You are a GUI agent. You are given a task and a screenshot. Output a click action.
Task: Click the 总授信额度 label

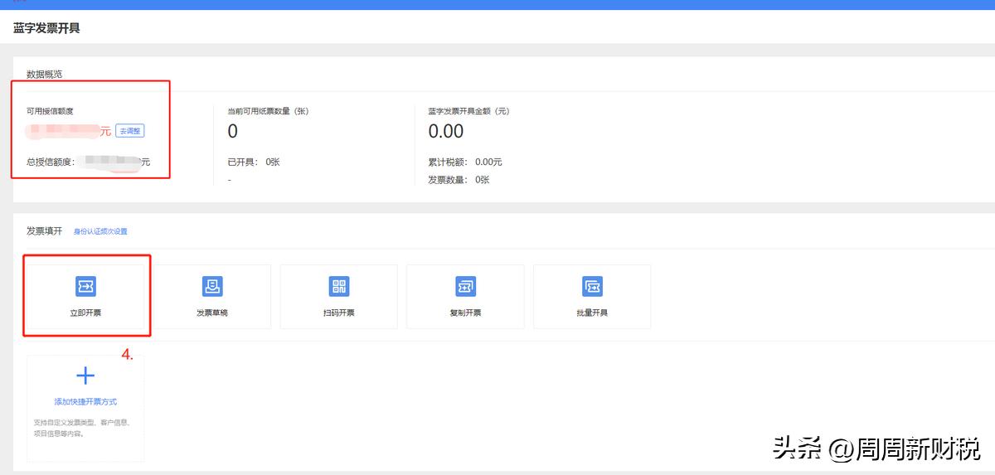click(x=51, y=162)
